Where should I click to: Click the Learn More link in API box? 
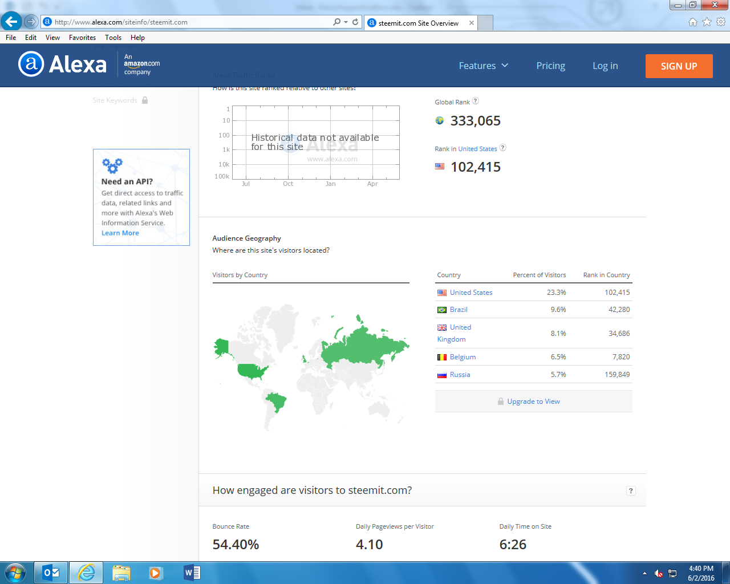point(120,233)
